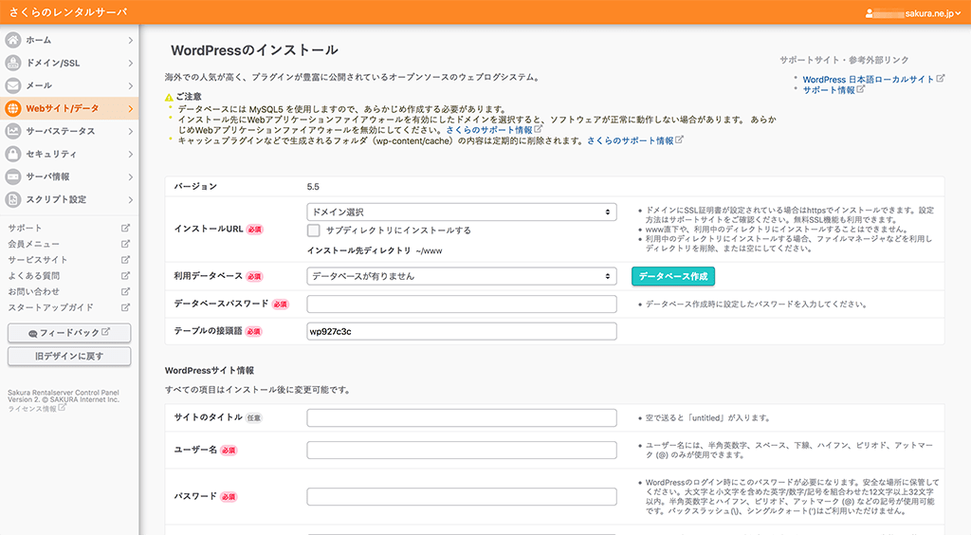Viewport: 971px width, 535px height.
Task: Click external link icon beside サービスサイト
Action: pos(126,260)
